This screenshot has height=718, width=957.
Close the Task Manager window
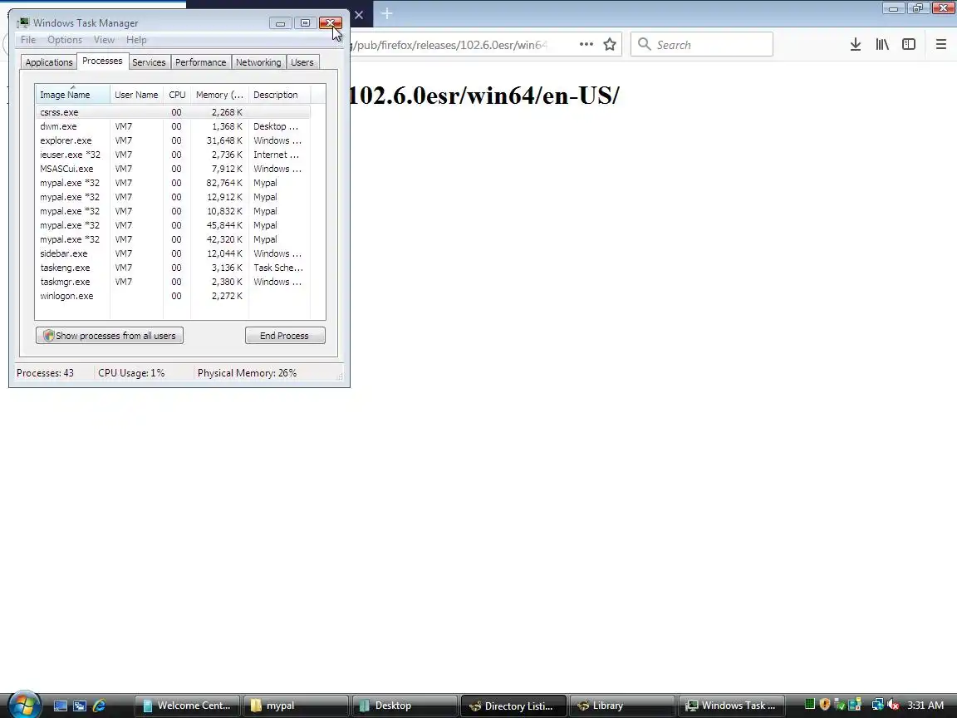[x=330, y=23]
